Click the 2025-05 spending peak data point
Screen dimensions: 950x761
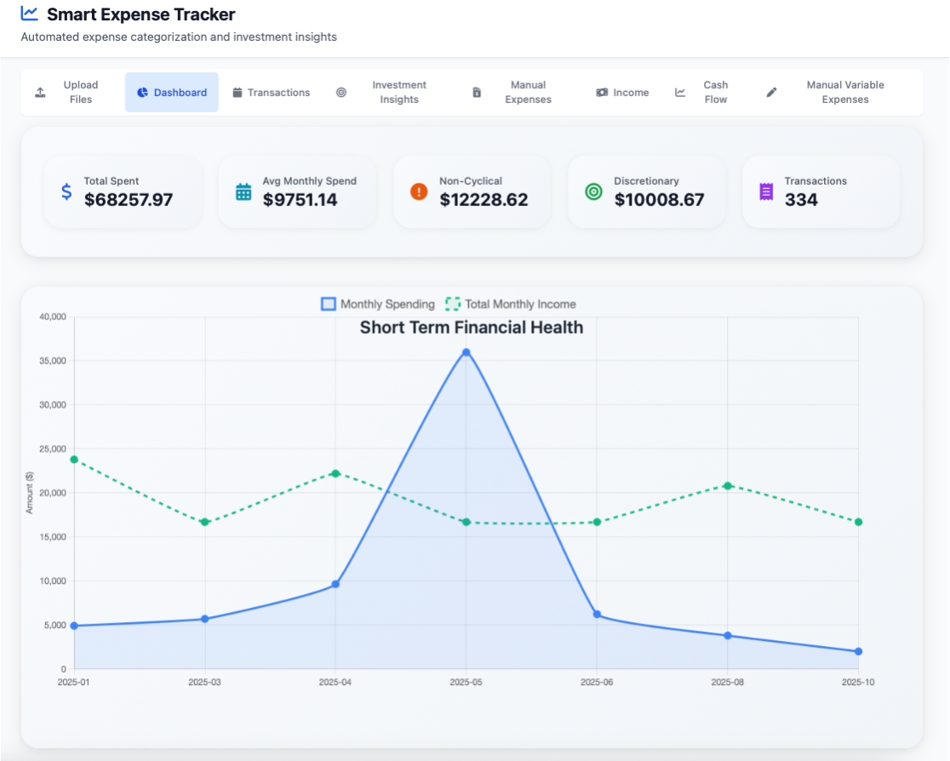click(x=466, y=352)
